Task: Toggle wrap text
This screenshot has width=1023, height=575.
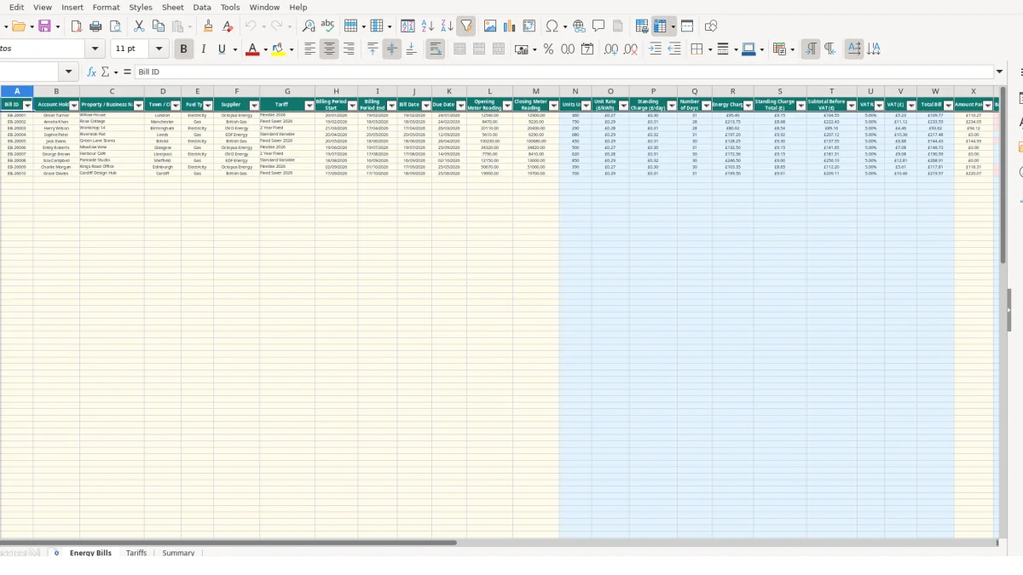Action: click(436, 49)
